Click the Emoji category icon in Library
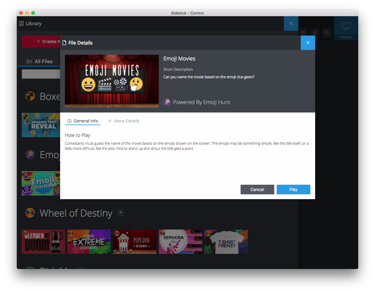This screenshot has height=293, width=375. click(30, 155)
